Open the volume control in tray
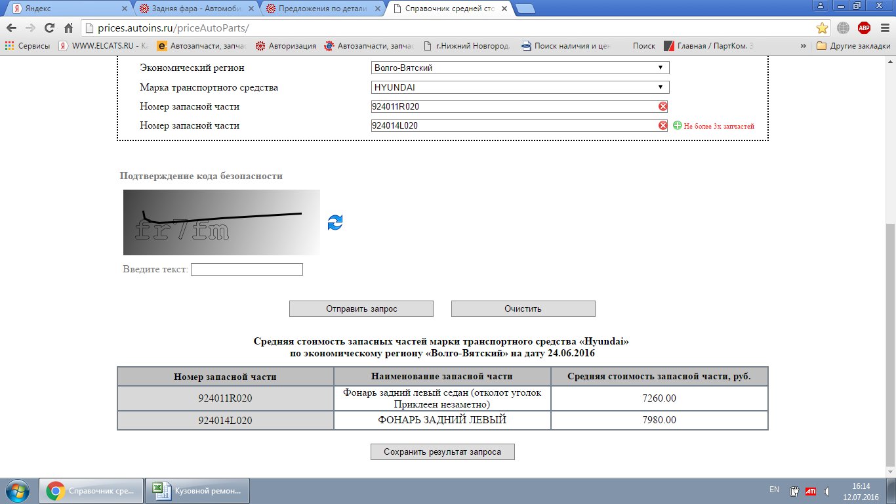 (828, 490)
